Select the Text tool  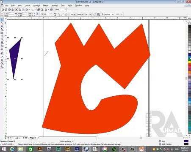coord(2,49)
